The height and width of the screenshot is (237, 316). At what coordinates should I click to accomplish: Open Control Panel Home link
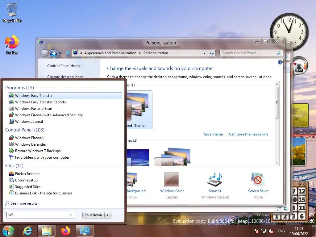(64, 66)
